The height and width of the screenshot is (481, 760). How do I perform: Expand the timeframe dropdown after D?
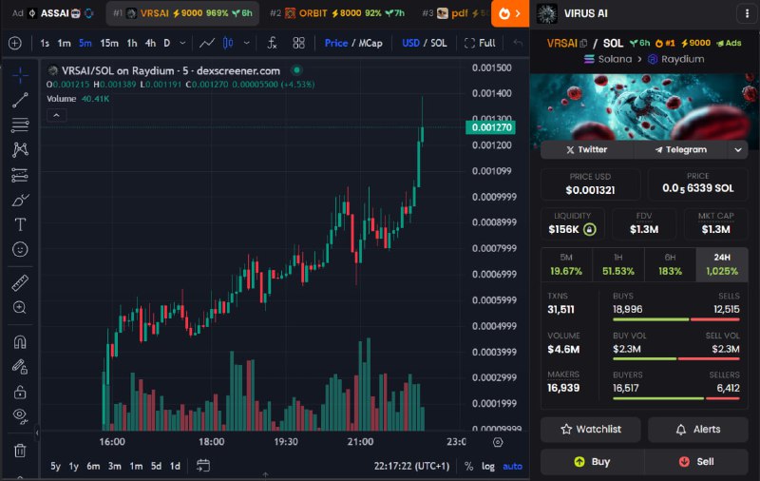click(x=182, y=43)
